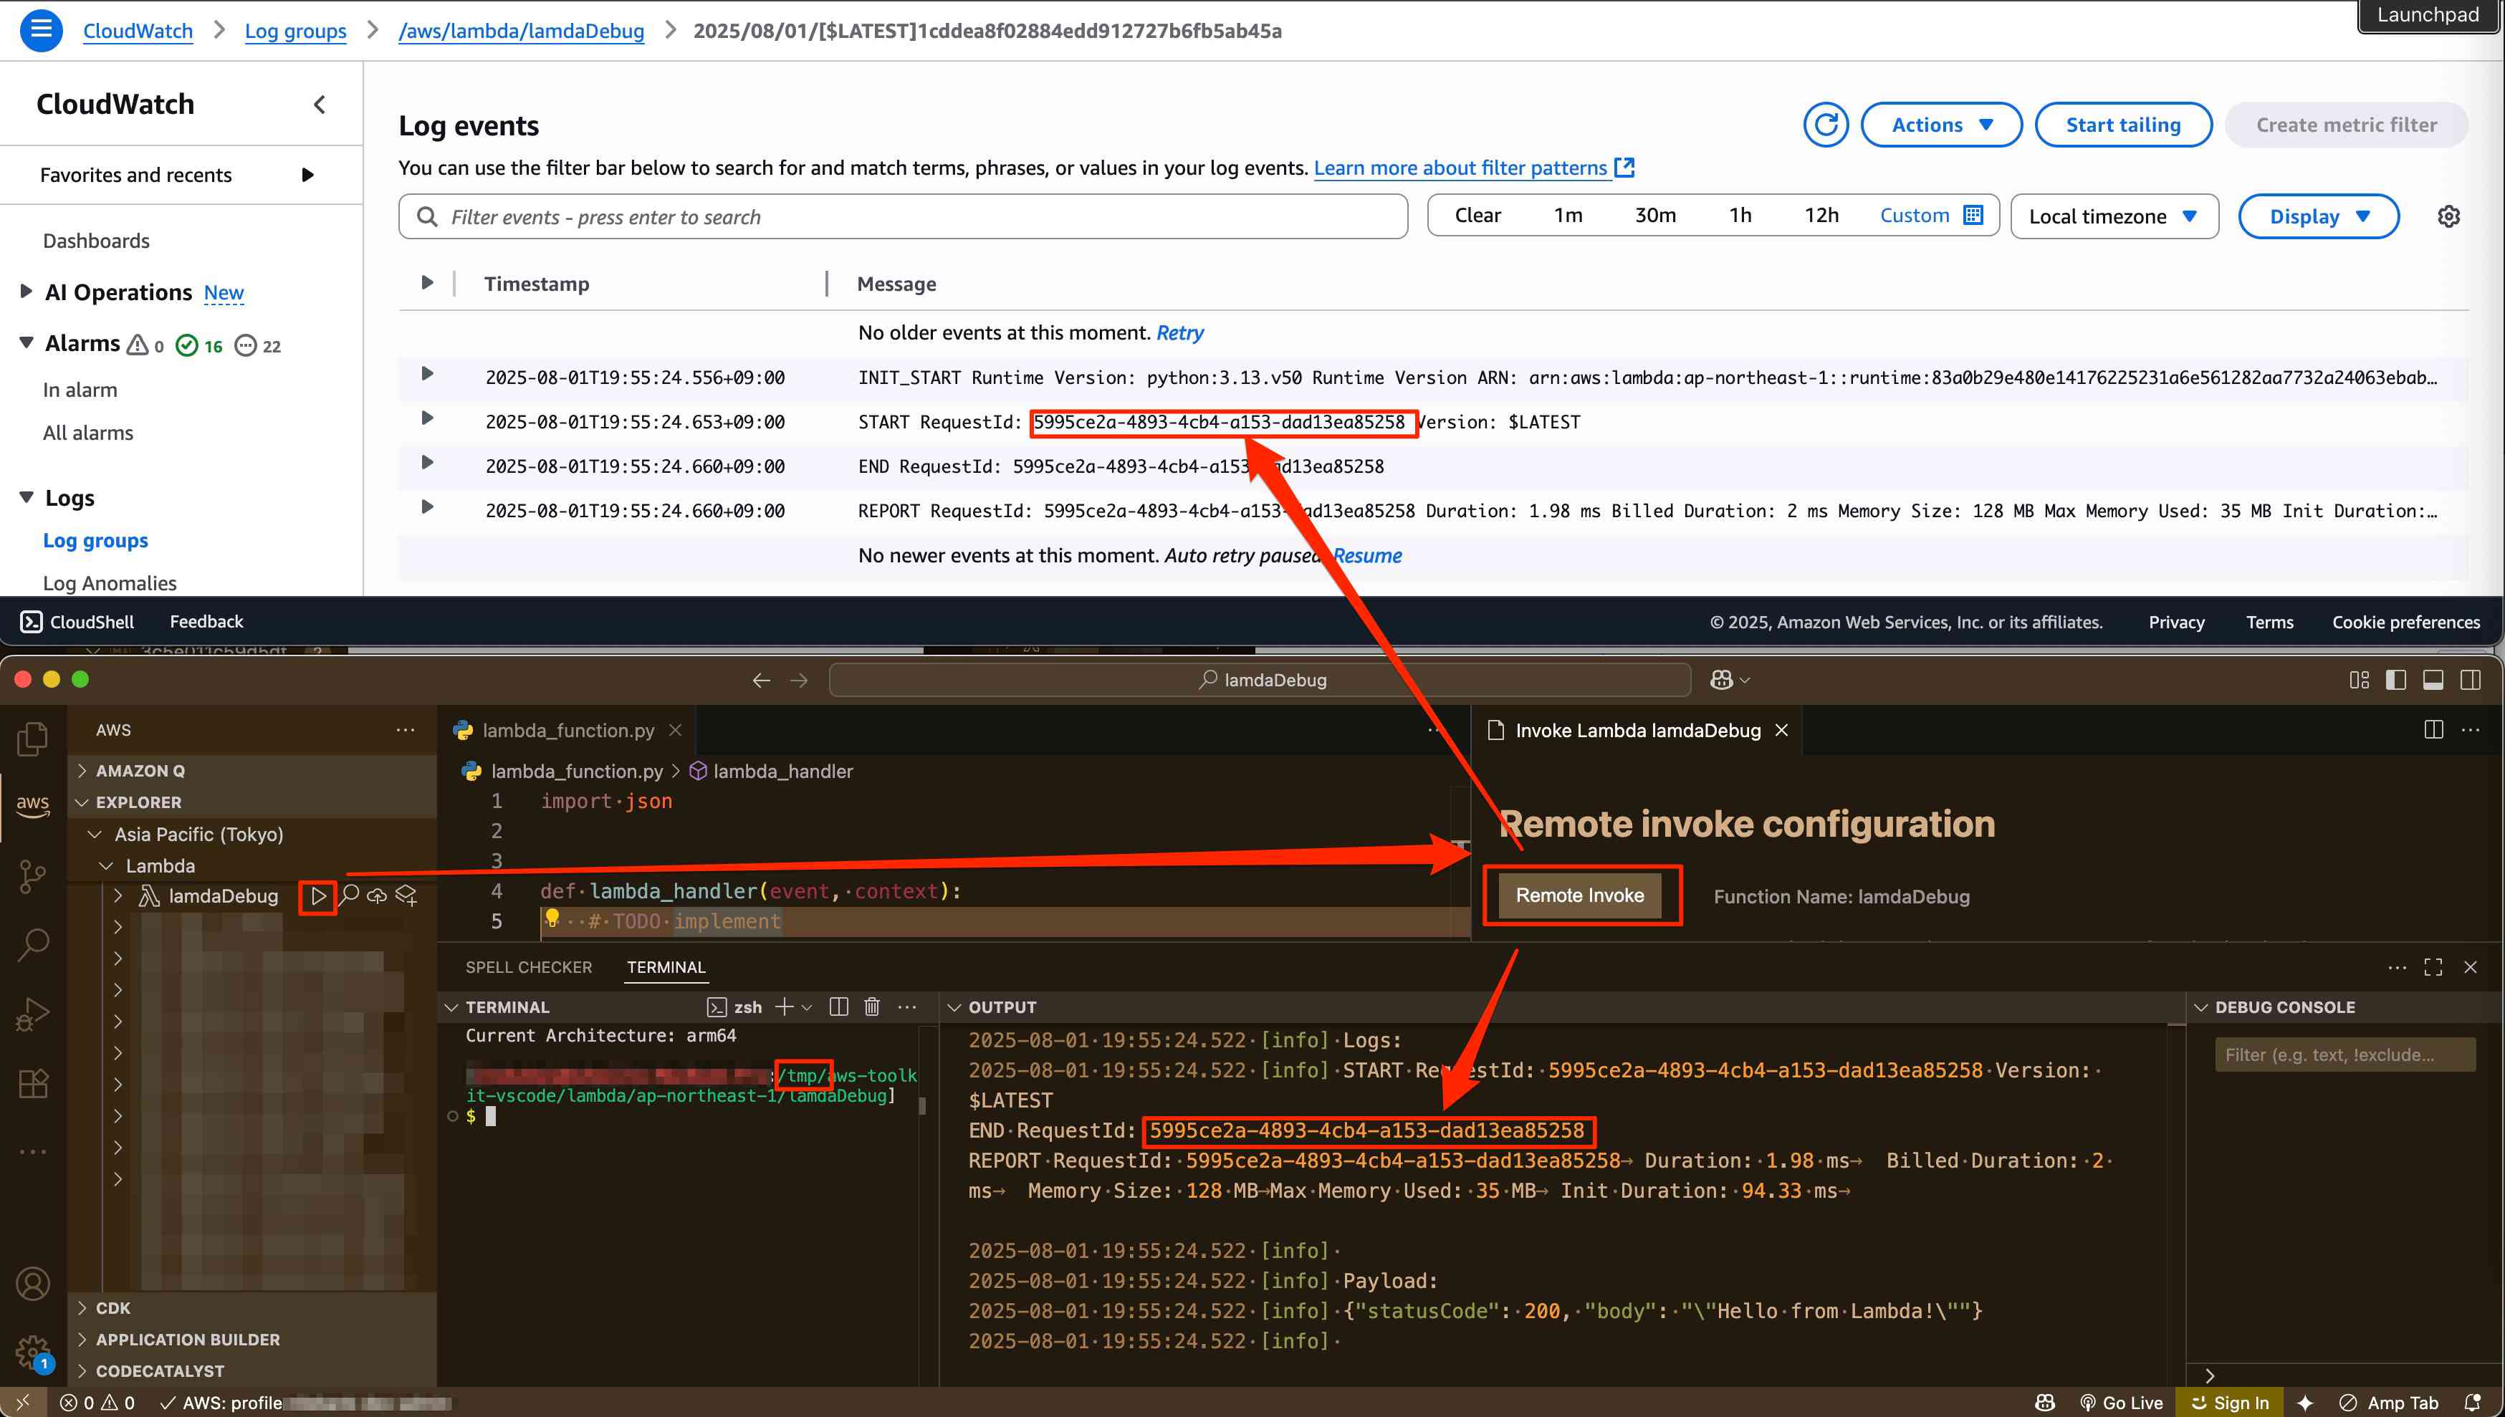Click the CloudWatch refresh log events icon

(x=1825, y=125)
